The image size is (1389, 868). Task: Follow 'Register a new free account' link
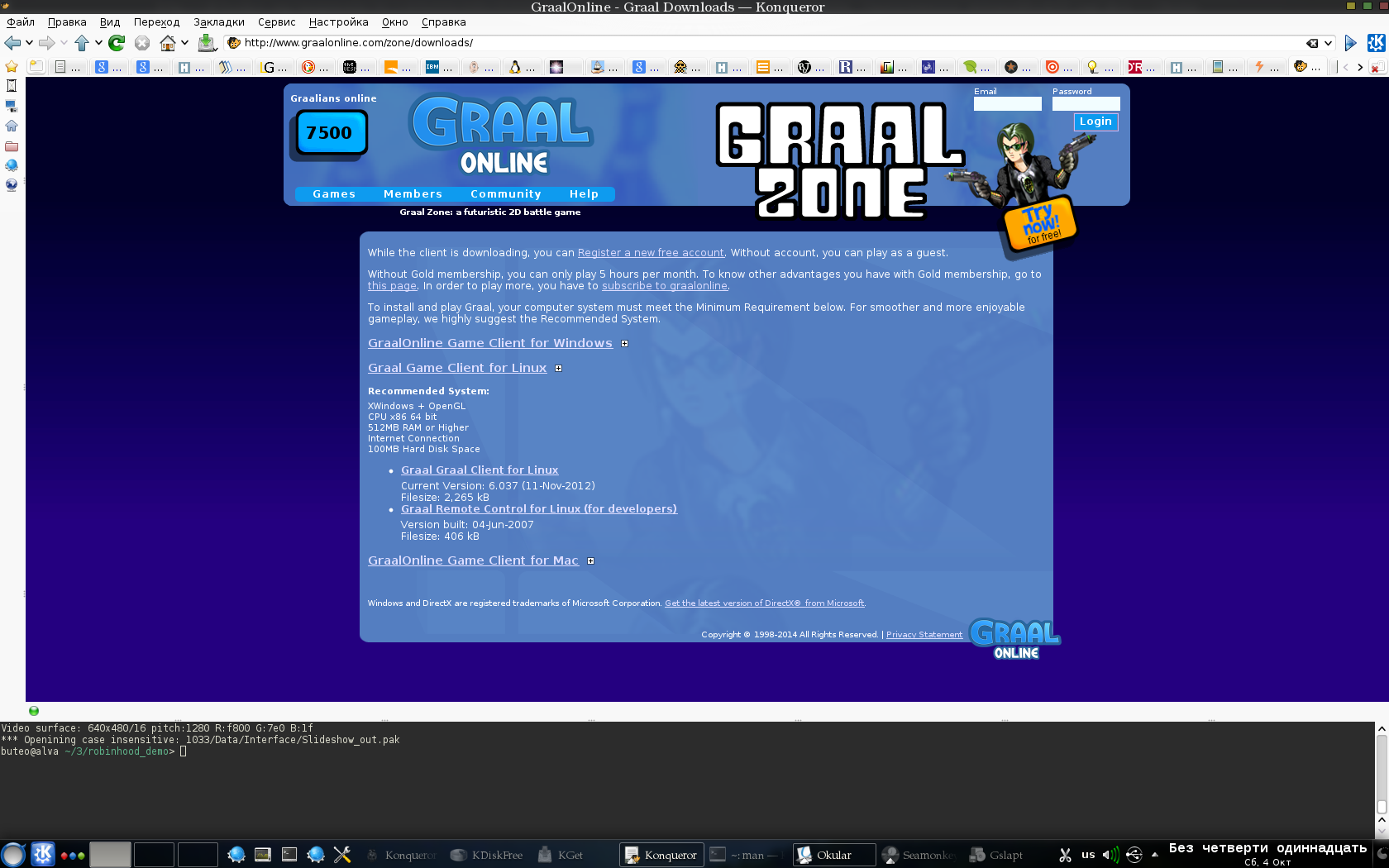651,253
